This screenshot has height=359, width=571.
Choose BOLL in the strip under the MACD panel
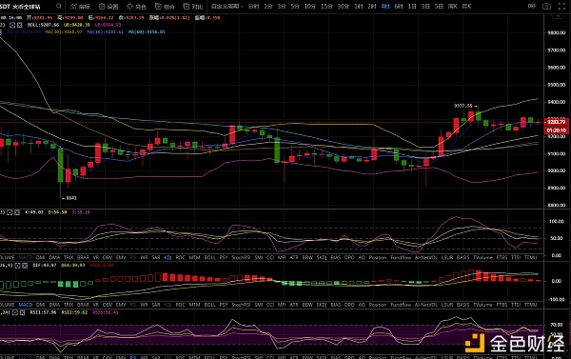click(x=209, y=305)
